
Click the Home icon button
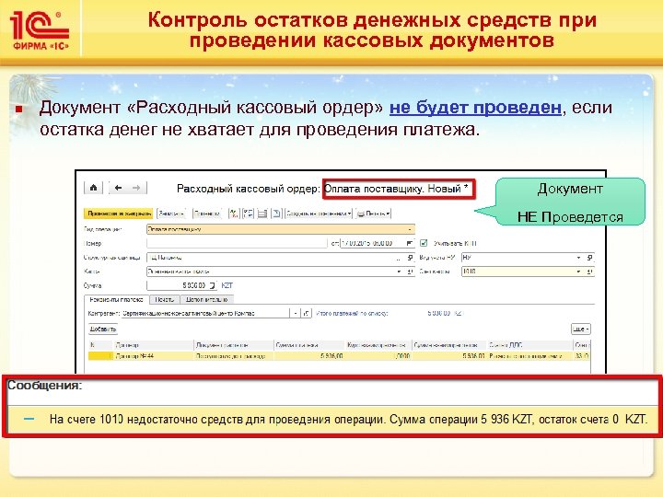point(93,188)
